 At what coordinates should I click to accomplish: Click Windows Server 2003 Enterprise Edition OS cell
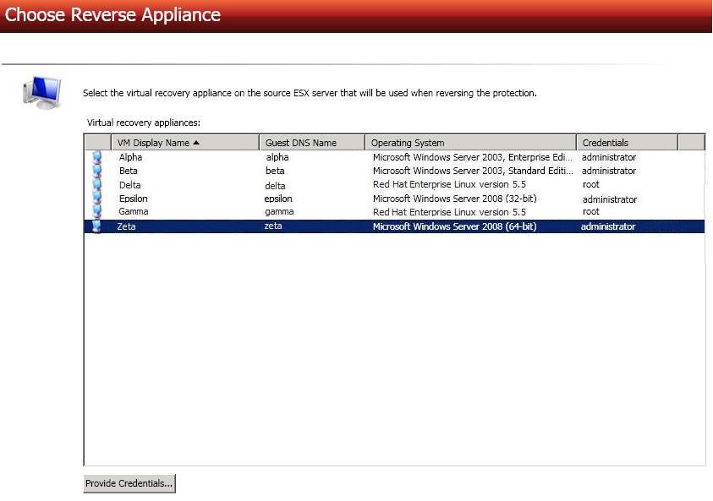tap(473, 157)
